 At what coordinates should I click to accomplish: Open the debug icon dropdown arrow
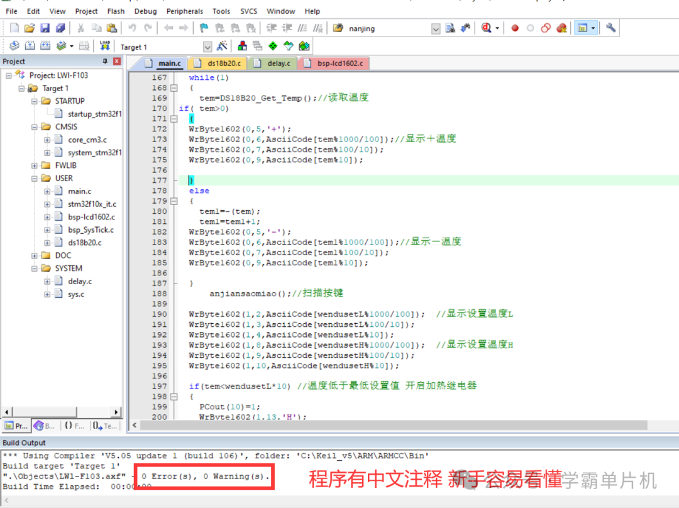497,28
